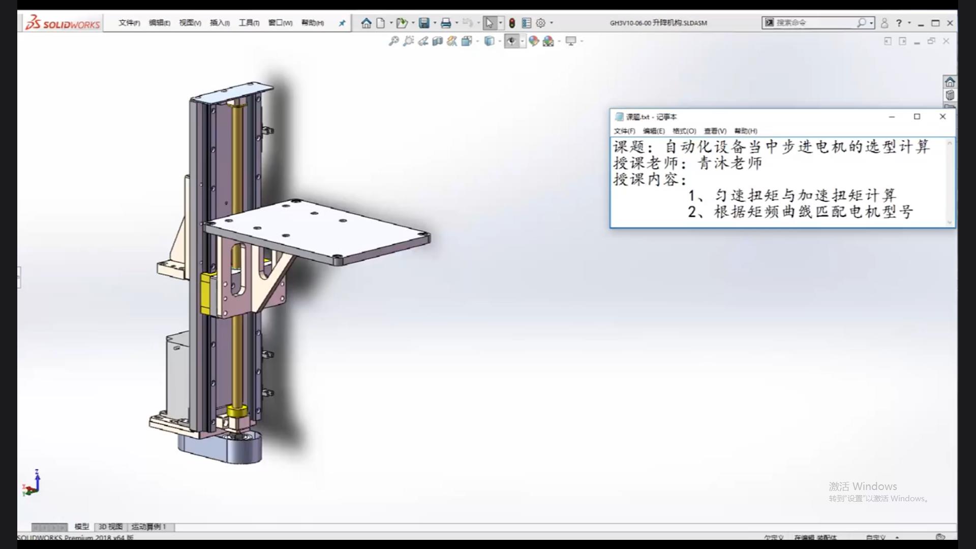Open Notepad 编辑(E) menu
976x549 pixels.
[x=654, y=131]
